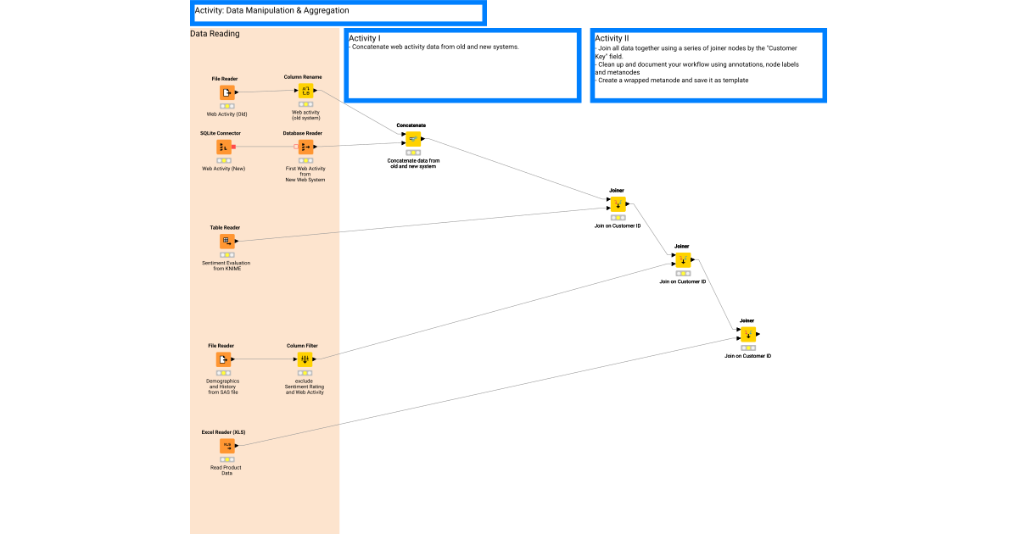Select the rightmost Joiner node

coord(747,334)
